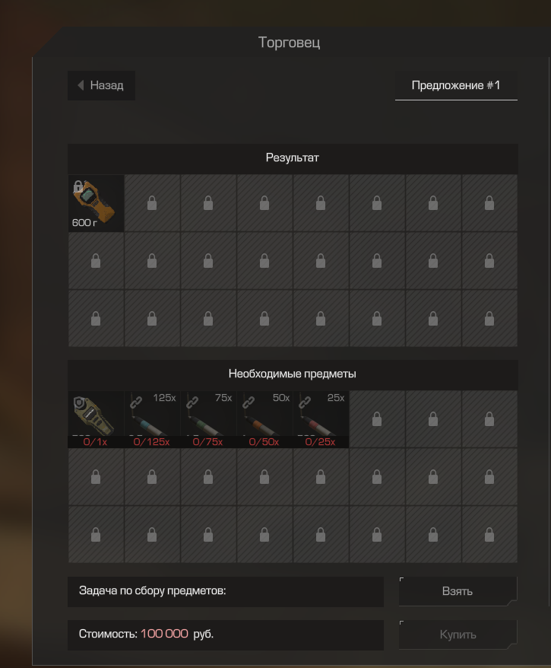Click the lock icon on result detector
The height and width of the screenshot is (668, 551).
click(78, 186)
